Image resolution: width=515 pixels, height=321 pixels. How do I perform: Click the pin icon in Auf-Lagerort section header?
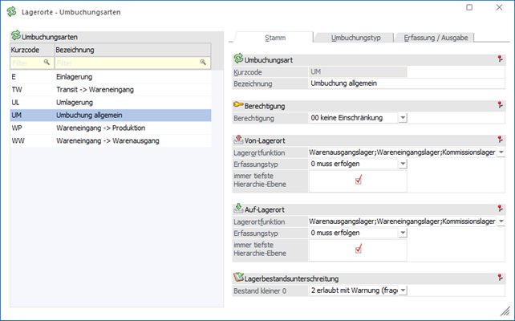[499, 209]
